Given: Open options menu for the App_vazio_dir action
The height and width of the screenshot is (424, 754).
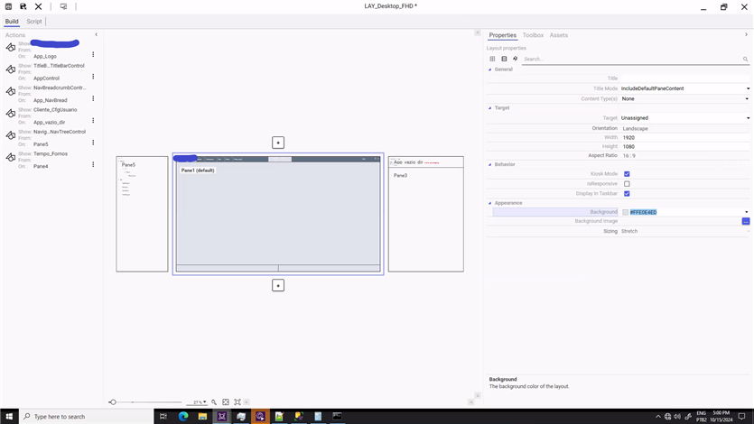Looking at the screenshot, I should pos(93,121).
